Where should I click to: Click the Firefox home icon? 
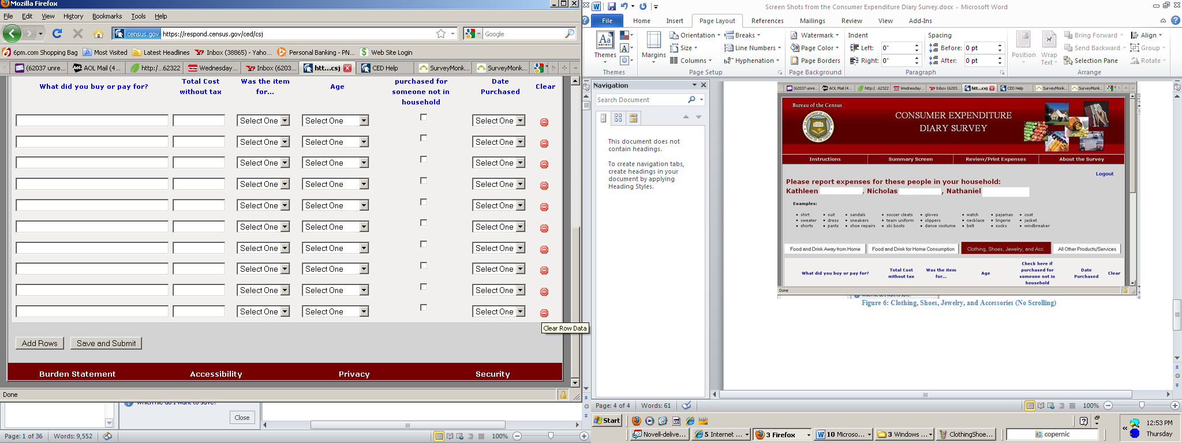[98, 33]
